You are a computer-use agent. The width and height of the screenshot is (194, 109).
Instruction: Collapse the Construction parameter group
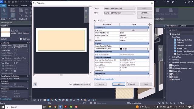pyautogui.click(x=148, y=28)
